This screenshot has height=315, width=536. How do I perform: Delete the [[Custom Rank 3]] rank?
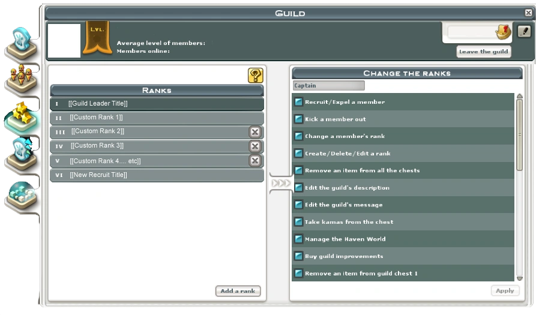pos(255,146)
